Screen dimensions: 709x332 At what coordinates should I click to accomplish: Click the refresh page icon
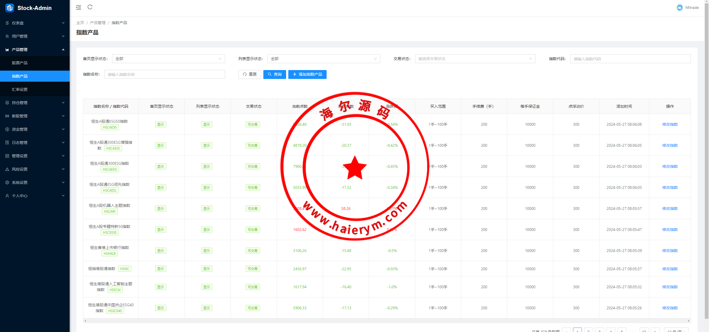pyautogui.click(x=90, y=7)
